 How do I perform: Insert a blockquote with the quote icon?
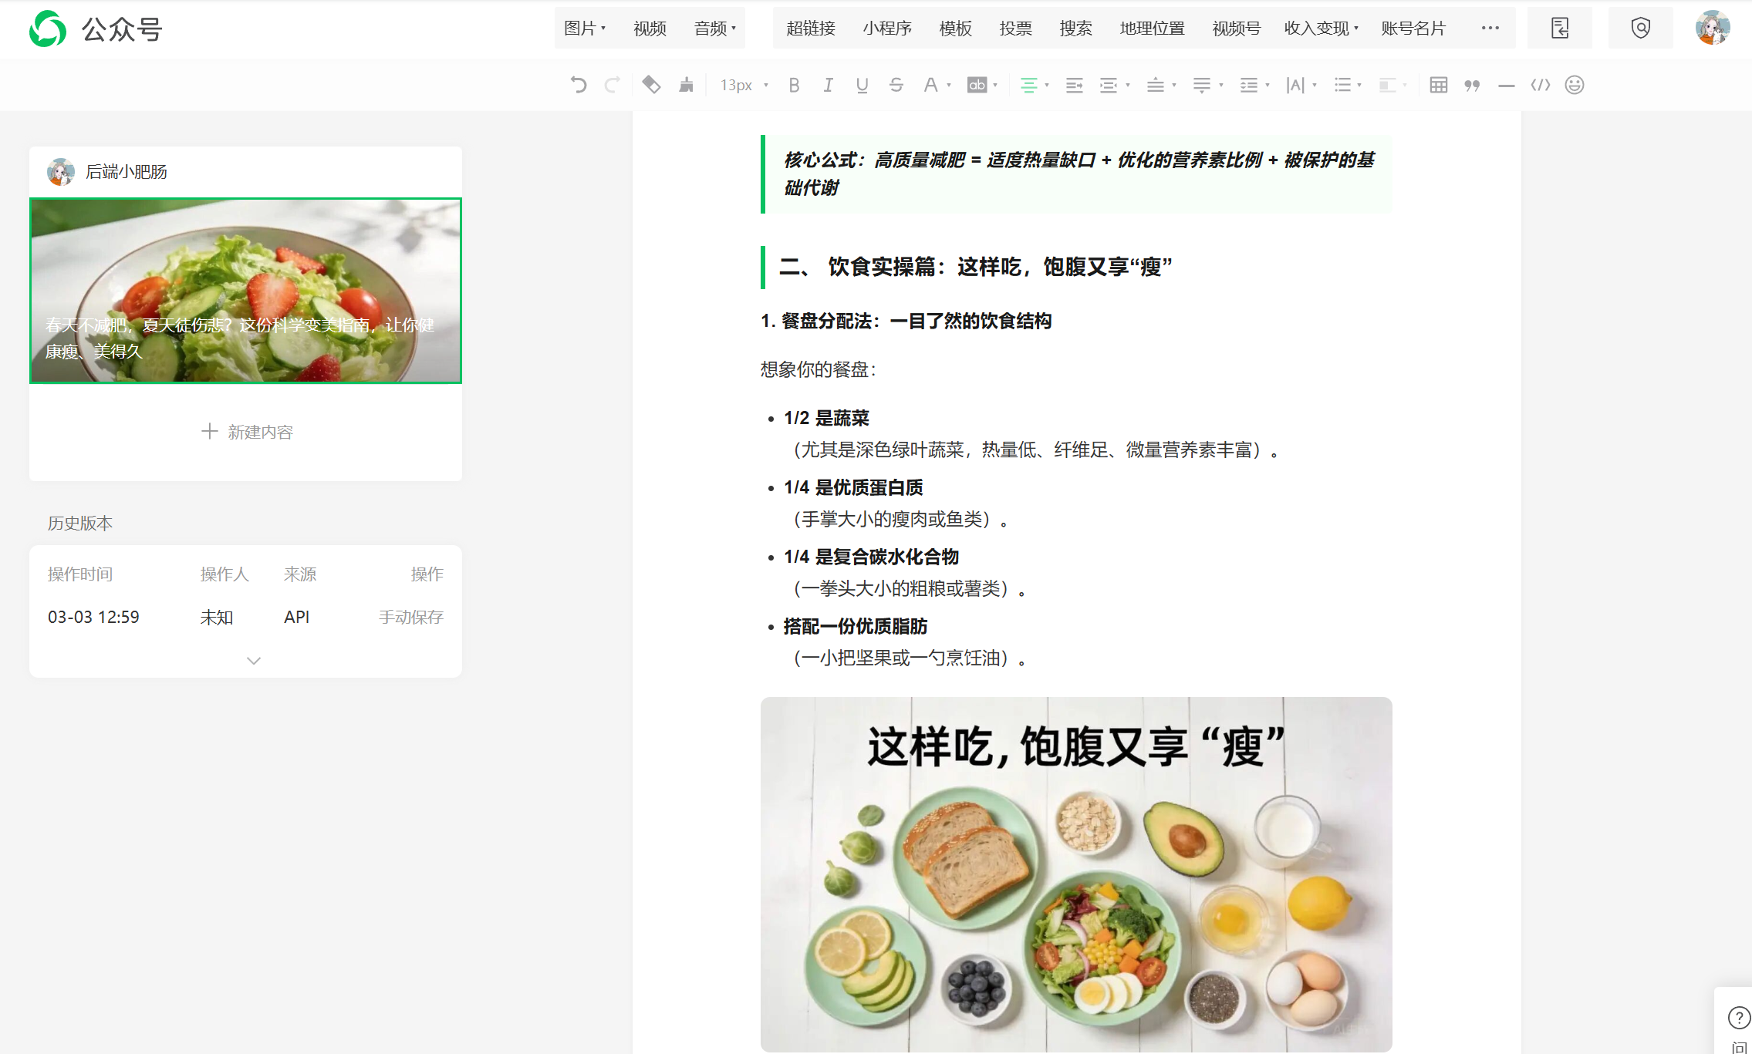coord(1472,85)
